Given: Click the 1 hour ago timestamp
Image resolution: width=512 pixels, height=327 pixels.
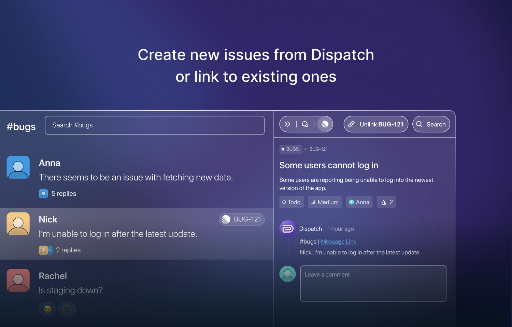Looking at the screenshot, I should pyautogui.click(x=341, y=229).
